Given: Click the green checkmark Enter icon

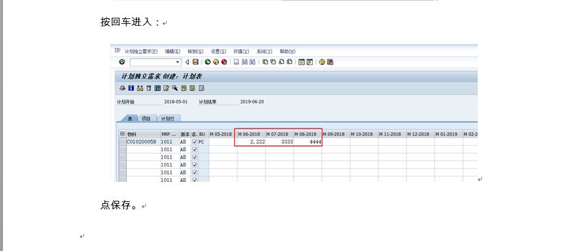Looking at the screenshot, I should [x=122, y=62].
